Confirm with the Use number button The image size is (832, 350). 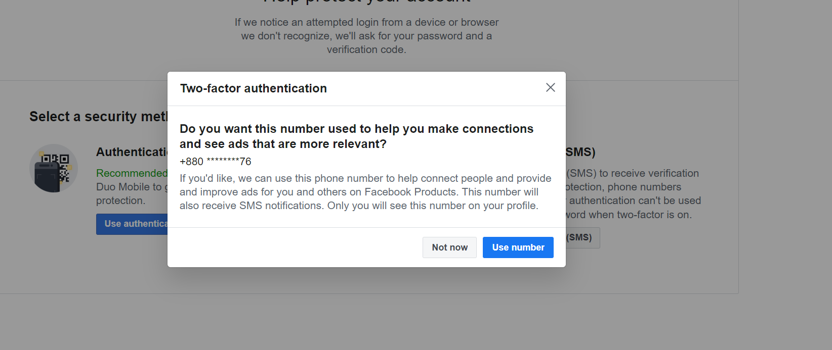point(518,247)
